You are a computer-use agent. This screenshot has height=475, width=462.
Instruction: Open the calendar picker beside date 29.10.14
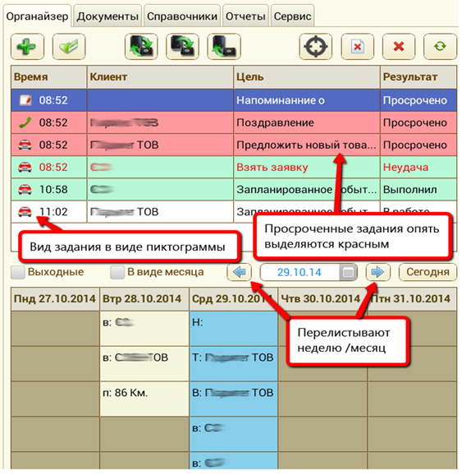point(348,272)
